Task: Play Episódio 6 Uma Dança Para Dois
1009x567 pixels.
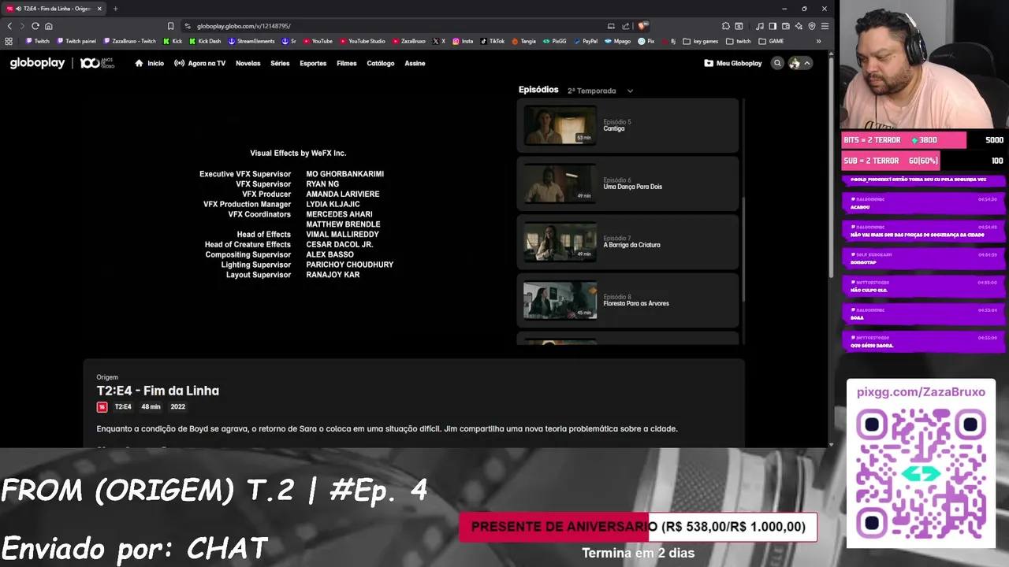Action: pos(560,183)
